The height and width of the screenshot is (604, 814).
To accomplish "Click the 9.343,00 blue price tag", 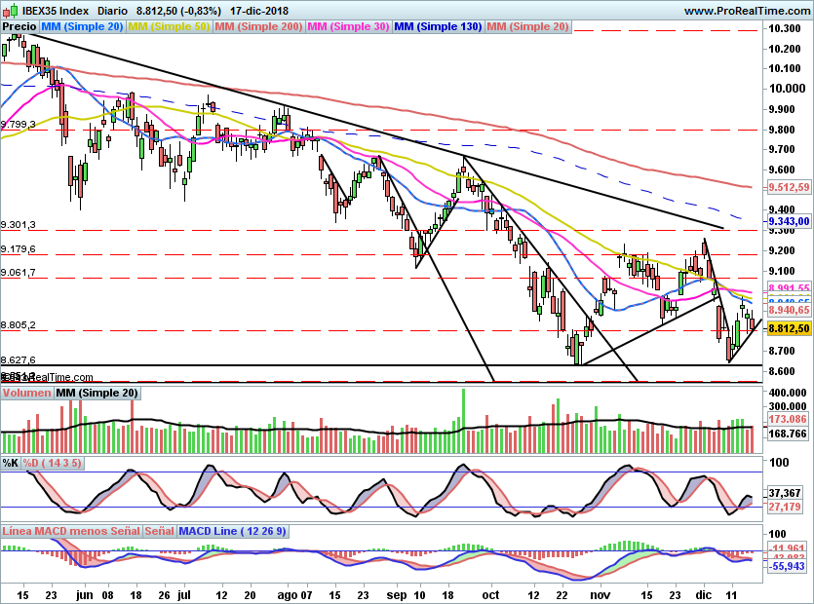I will 789,221.
